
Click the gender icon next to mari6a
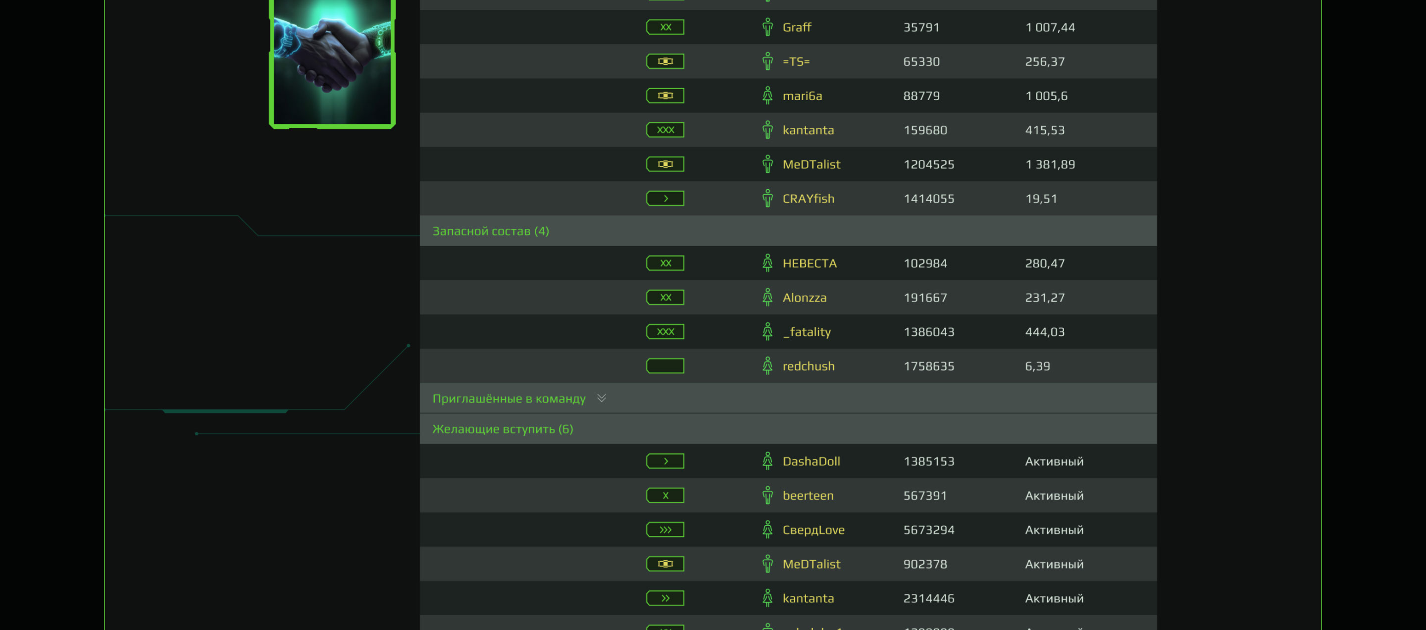click(767, 96)
